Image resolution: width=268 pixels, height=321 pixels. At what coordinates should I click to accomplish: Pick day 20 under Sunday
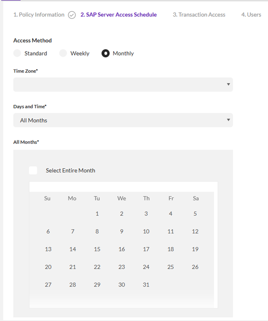click(x=48, y=267)
